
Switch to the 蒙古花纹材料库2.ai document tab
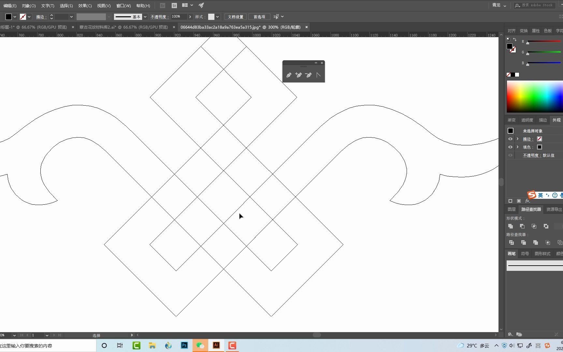124,27
